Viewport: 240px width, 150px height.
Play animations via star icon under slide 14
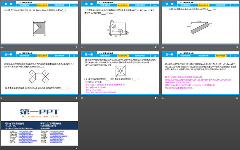pyautogui.click(x=82, y=98)
